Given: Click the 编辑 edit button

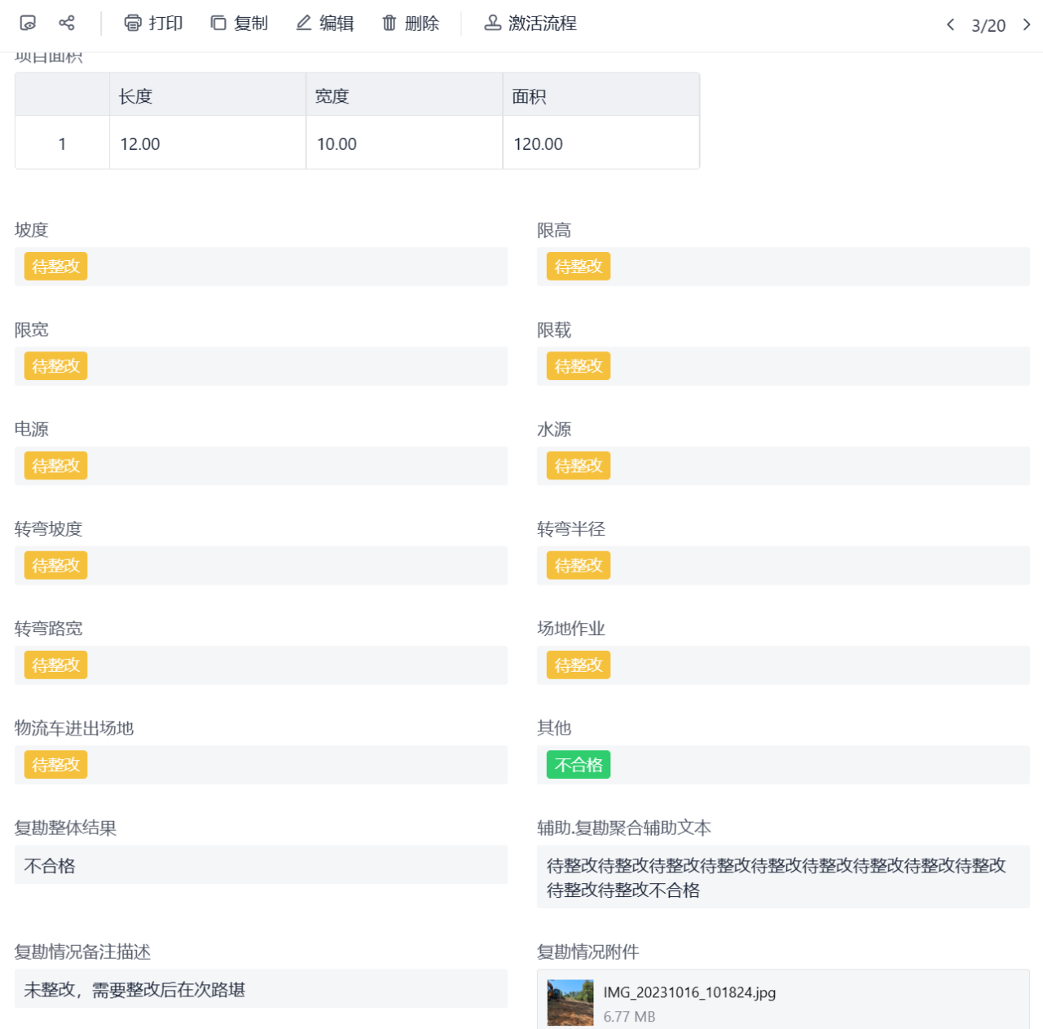Looking at the screenshot, I should click(x=324, y=23).
